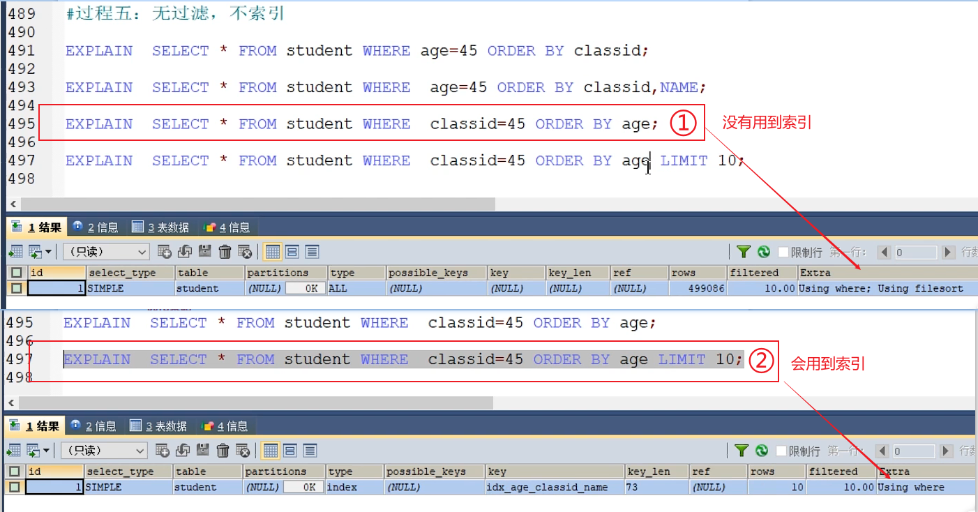Click the duplicate row icon in ALL-type result pane

[185, 252]
